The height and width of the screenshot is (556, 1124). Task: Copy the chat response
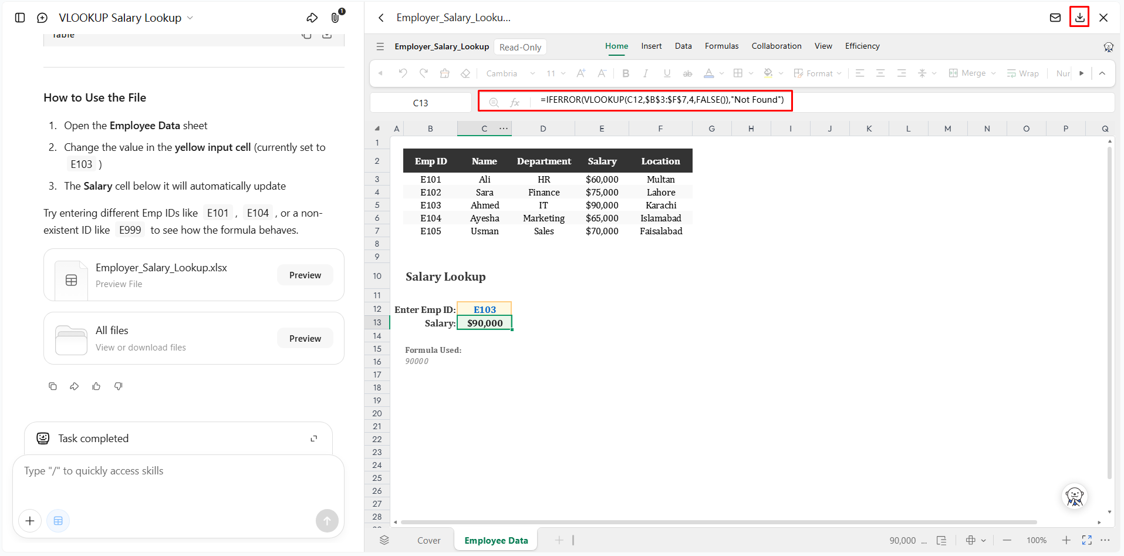tap(53, 386)
